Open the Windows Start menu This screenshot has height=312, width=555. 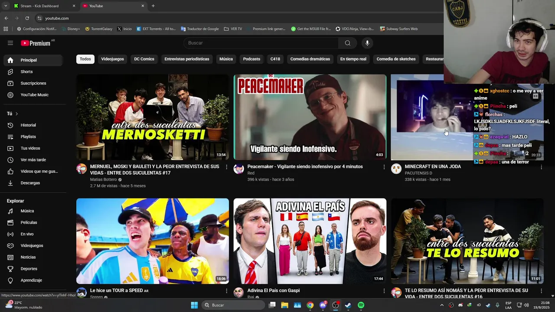click(194, 305)
